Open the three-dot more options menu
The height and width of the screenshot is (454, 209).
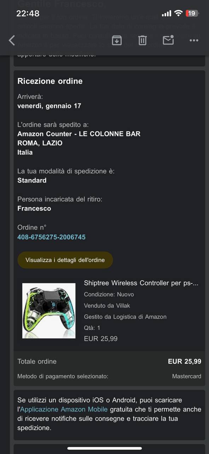pyautogui.click(x=194, y=40)
